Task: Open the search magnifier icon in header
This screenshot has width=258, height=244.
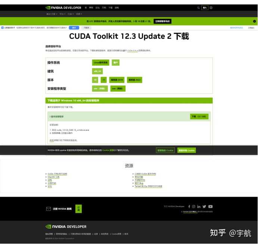Action: tap(198, 8)
